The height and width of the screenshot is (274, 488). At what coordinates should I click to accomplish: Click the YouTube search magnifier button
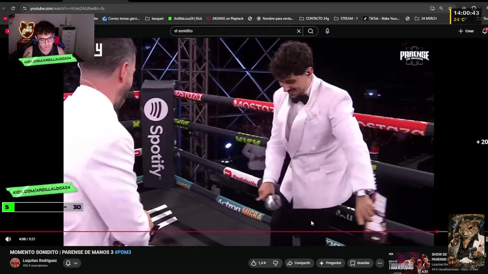coord(311,31)
